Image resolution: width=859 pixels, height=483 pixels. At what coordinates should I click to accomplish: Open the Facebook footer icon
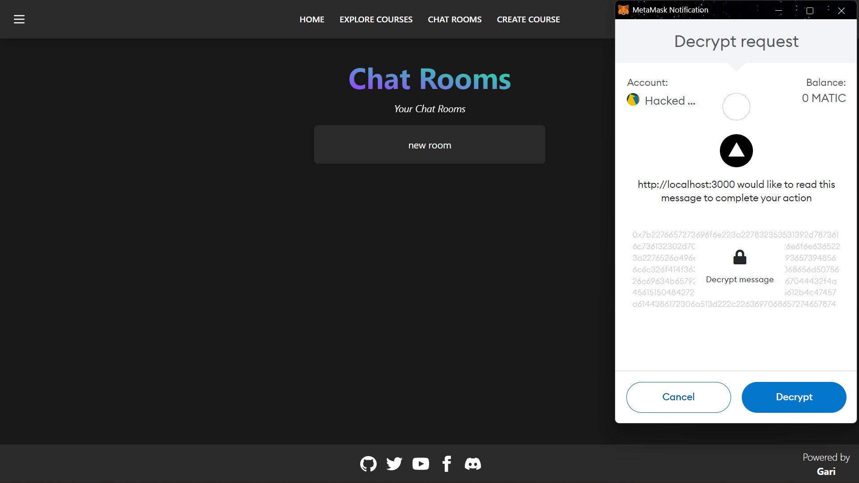click(447, 464)
